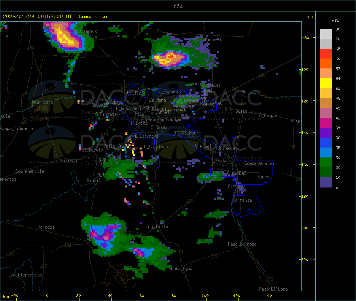Click the -200 km axis tick label
This screenshot has width=356, height=301.
pyautogui.click(x=304, y=228)
